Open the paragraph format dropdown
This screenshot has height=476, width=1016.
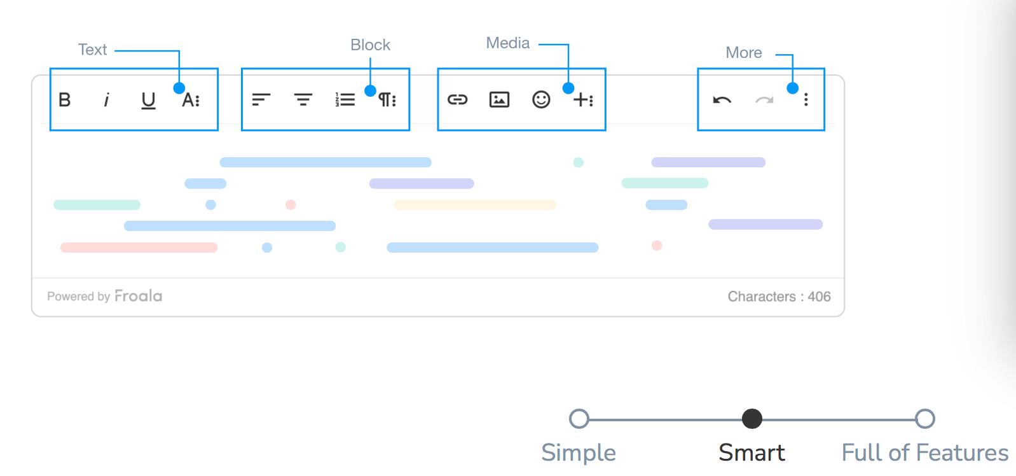(387, 100)
